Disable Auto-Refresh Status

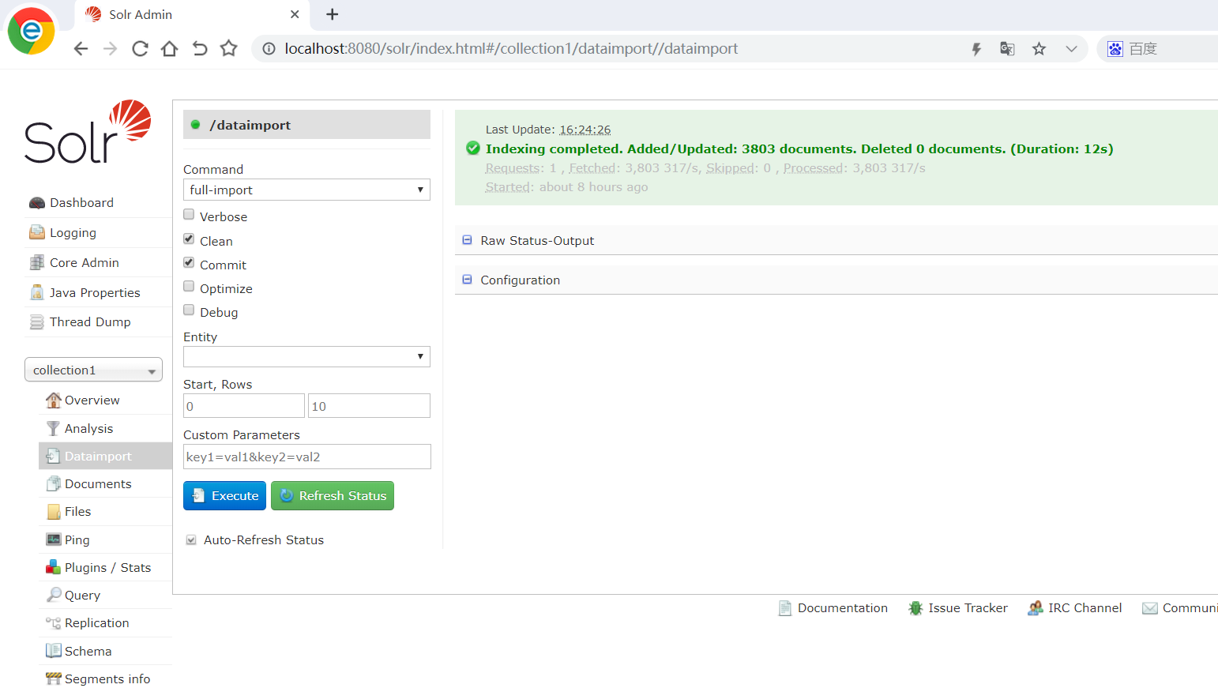coord(190,539)
